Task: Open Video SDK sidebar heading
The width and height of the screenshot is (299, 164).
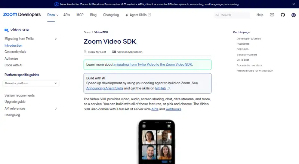Action: point(20,30)
